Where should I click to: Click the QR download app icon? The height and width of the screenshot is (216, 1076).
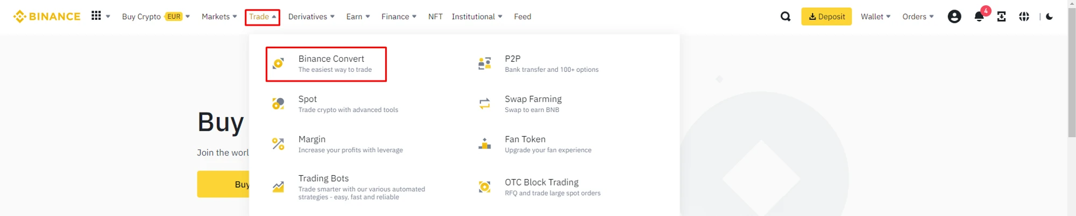pos(1001,17)
